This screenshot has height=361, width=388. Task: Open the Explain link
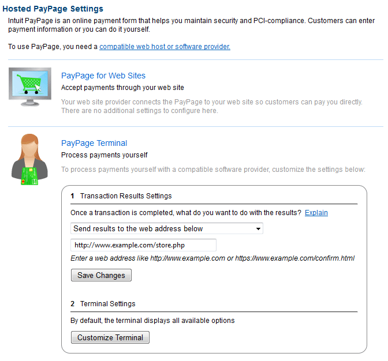tap(316, 213)
